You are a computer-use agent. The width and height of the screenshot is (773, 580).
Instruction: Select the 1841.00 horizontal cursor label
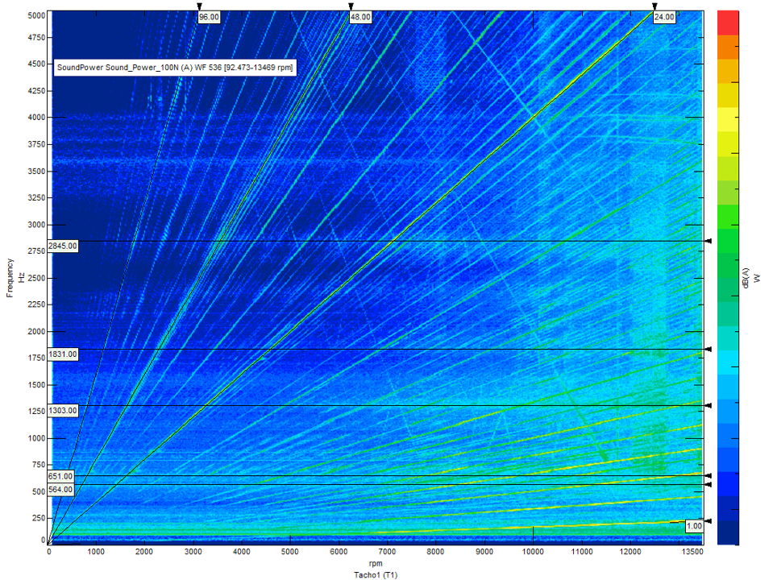click(64, 354)
